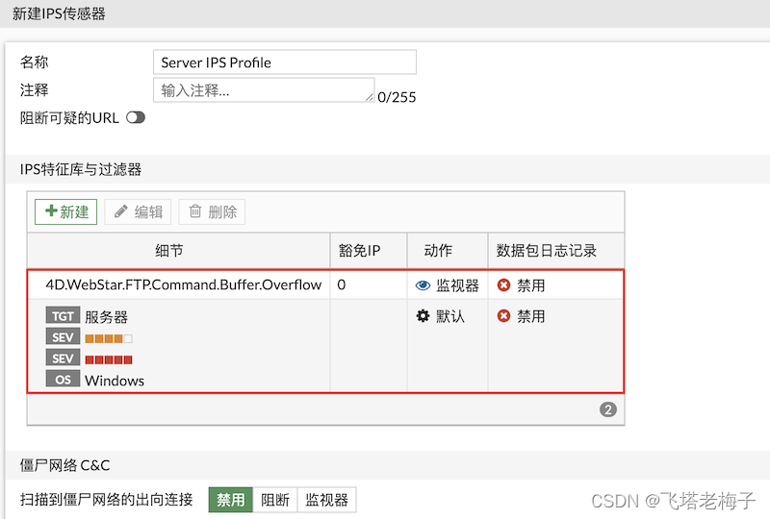This screenshot has height=519, width=770.
Task: Click the red X icon for 禁用 in the filter row
Action: tap(503, 316)
